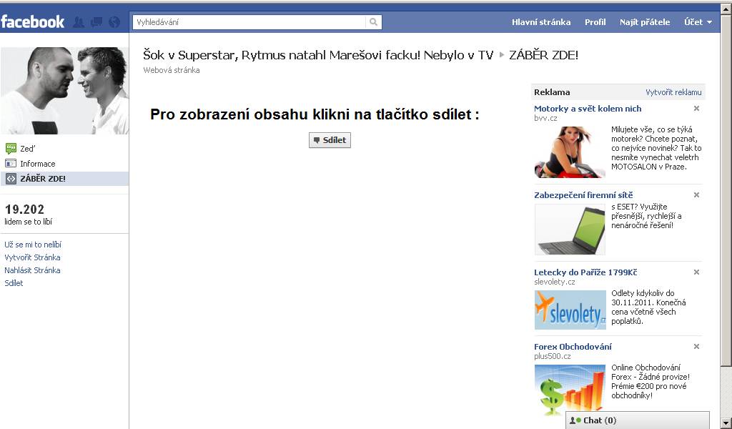The image size is (732, 429).
Task: Open Forex Obchodování ad title
Action: click(x=573, y=347)
